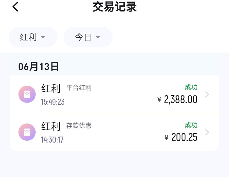Expand details chevron for ¥2,388.00 record

(x=207, y=94)
